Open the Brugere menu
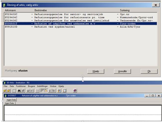 pyautogui.click(x=31, y=86)
